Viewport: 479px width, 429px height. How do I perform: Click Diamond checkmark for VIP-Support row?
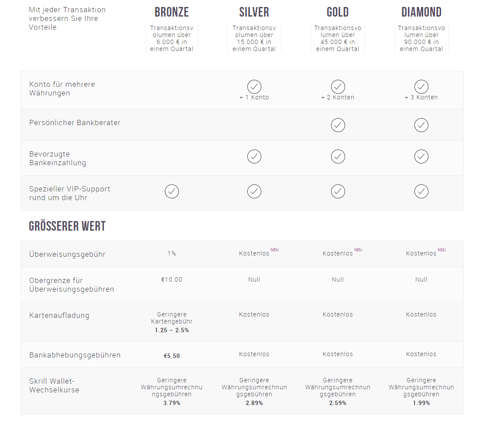point(421,191)
